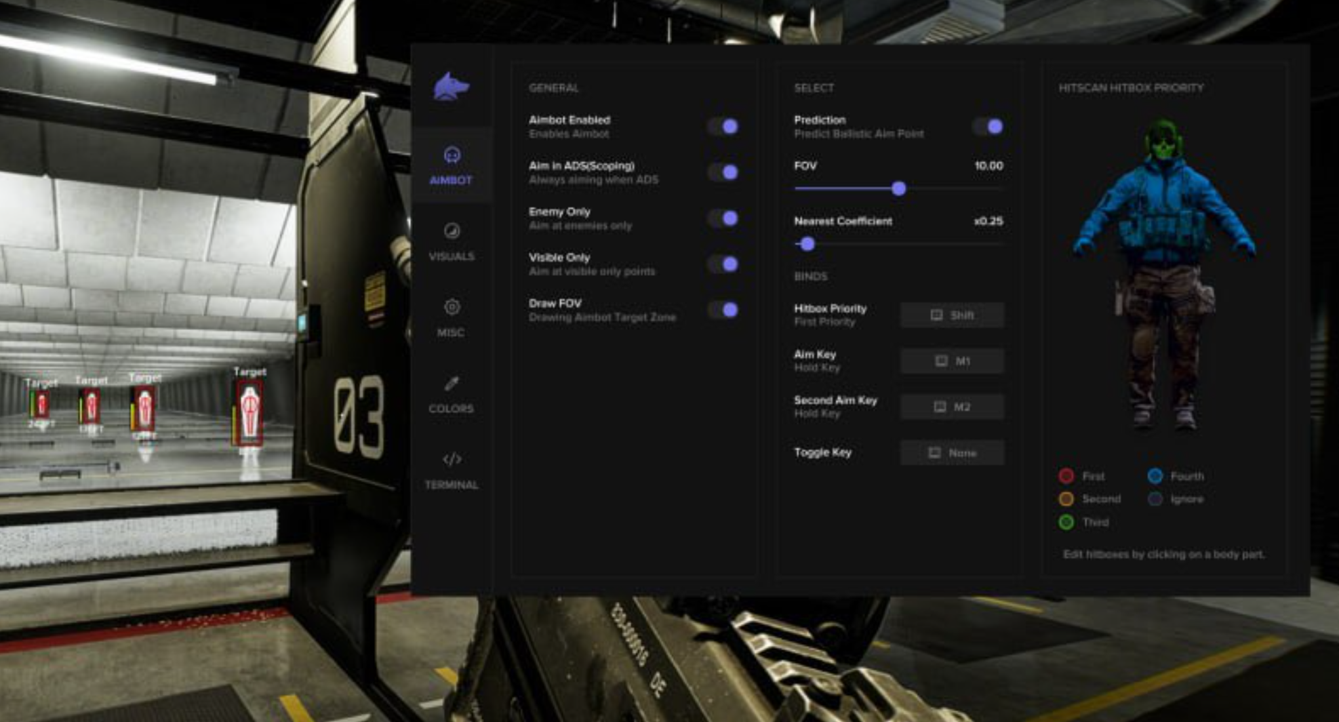This screenshot has width=1339, height=722.
Task: Disable the Aimbot Enabled toggle
Action: click(x=723, y=127)
